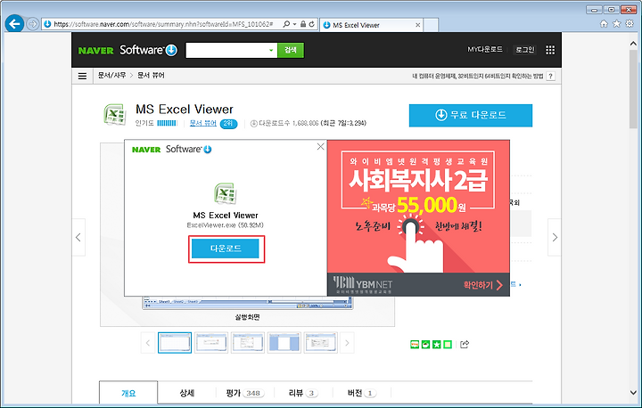Click 확인하기 on the YBM NET ad
Screen dimensions: 642x408
[x=483, y=285]
